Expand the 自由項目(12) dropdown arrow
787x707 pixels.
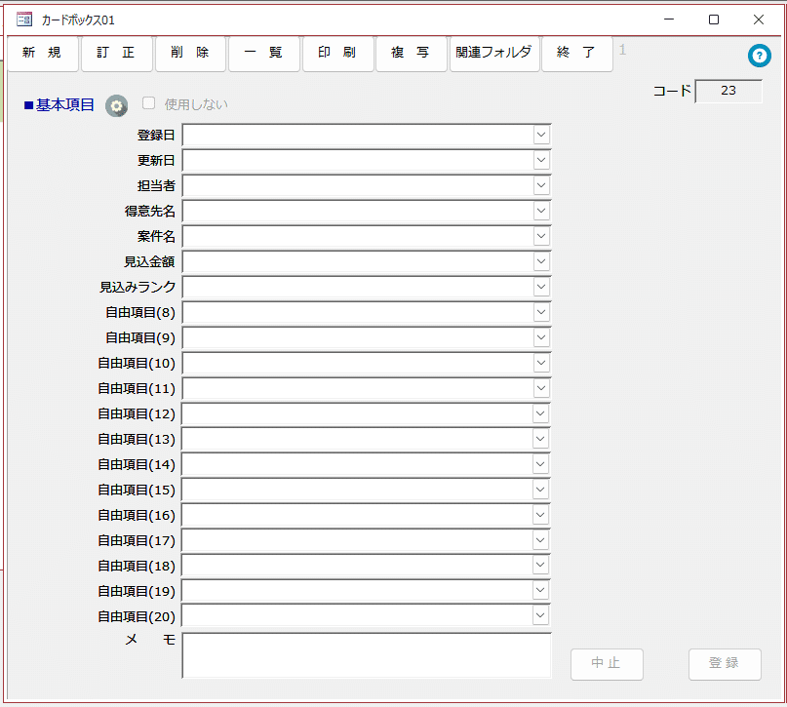[x=540, y=414]
